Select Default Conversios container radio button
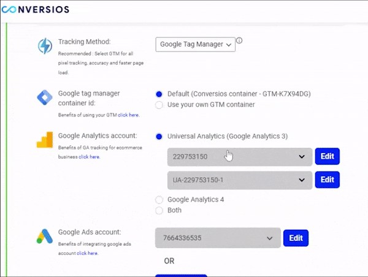 (x=159, y=94)
